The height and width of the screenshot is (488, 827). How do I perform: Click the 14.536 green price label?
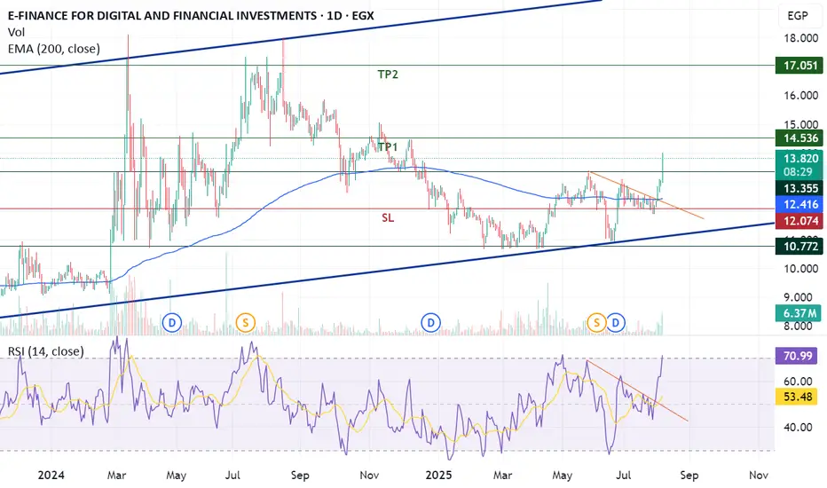799,138
